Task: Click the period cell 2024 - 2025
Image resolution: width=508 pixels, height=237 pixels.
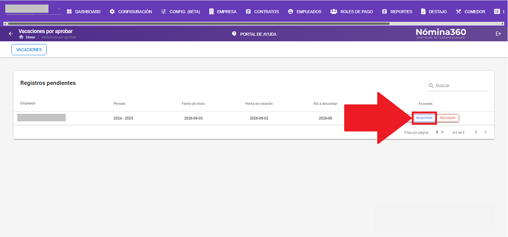Action: click(x=123, y=118)
